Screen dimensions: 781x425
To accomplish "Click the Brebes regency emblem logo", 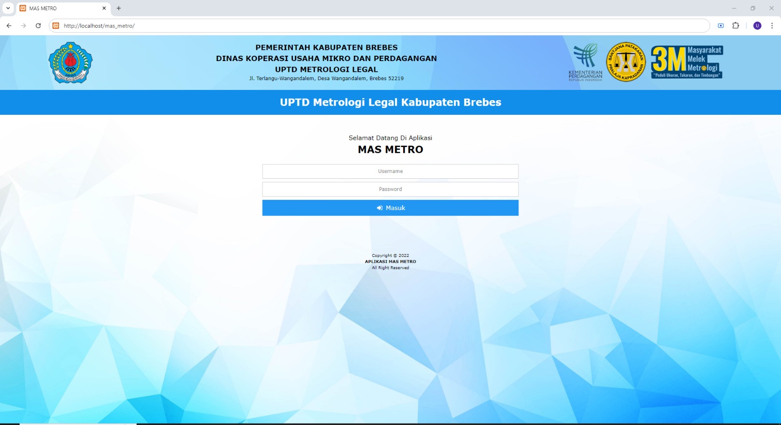I will [70, 63].
